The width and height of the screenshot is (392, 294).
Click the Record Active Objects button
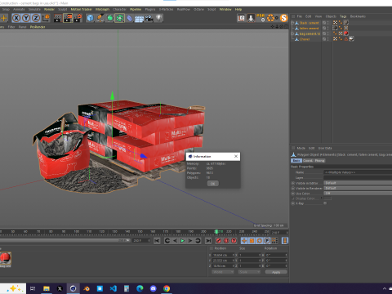pyautogui.click(x=218, y=241)
